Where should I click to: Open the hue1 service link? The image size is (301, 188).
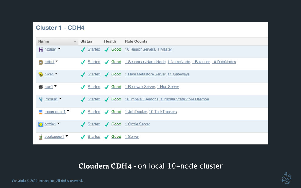49,87
